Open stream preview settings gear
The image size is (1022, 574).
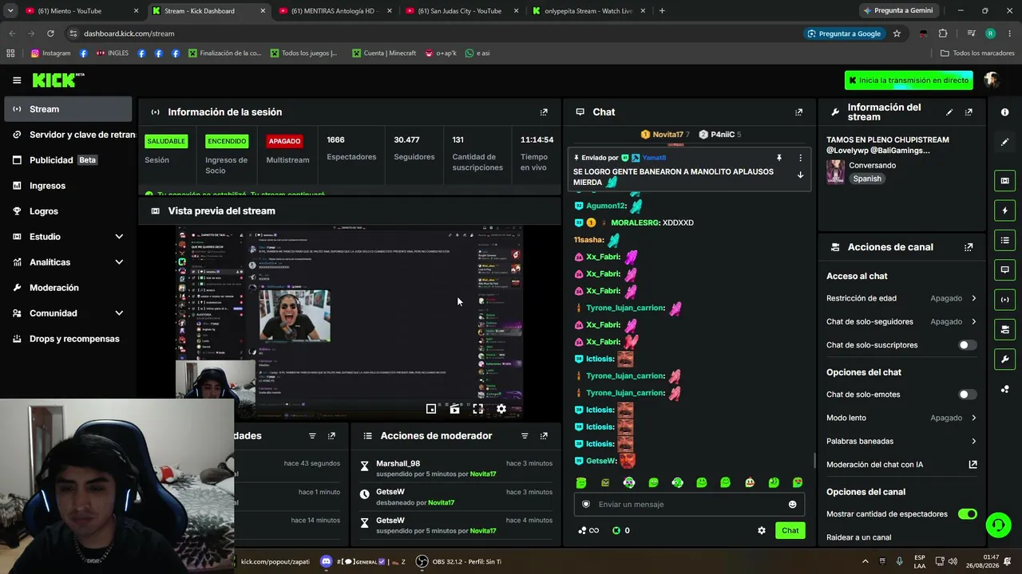(501, 409)
